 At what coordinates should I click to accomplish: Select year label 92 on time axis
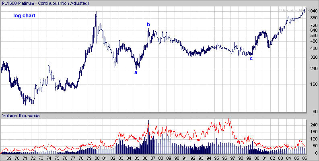pyautogui.click(x=193, y=158)
